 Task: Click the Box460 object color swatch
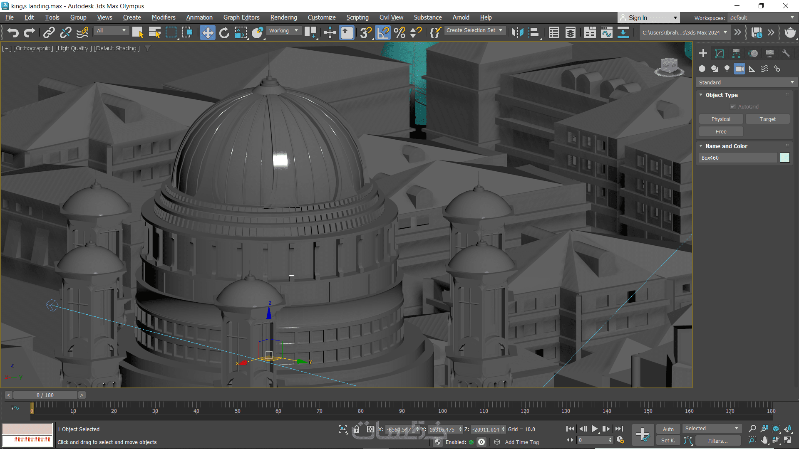point(784,158)
